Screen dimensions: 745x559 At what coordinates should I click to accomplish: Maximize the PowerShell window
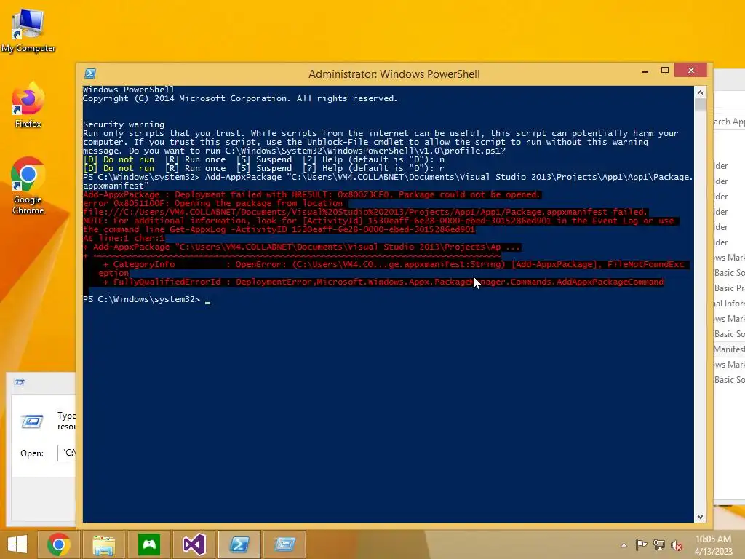(x=665, y=71)
